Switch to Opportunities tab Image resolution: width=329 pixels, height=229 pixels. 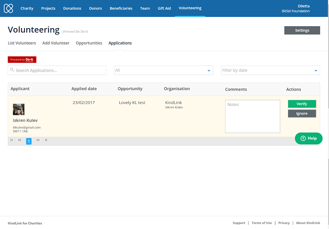point(89,43)
